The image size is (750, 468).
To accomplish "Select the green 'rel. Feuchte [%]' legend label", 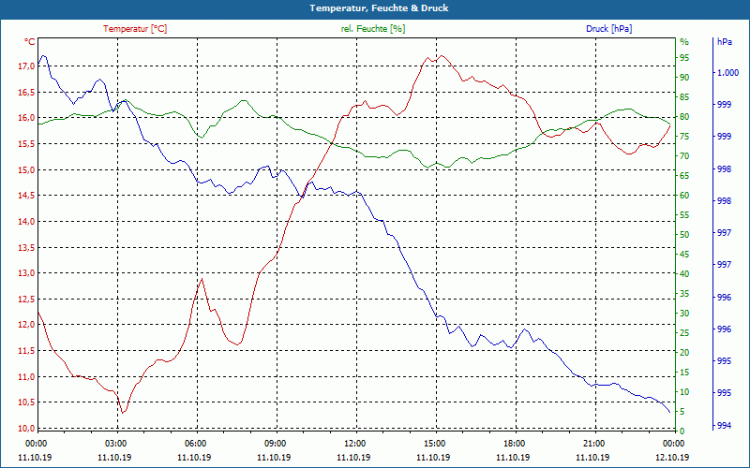I will 372,29.
